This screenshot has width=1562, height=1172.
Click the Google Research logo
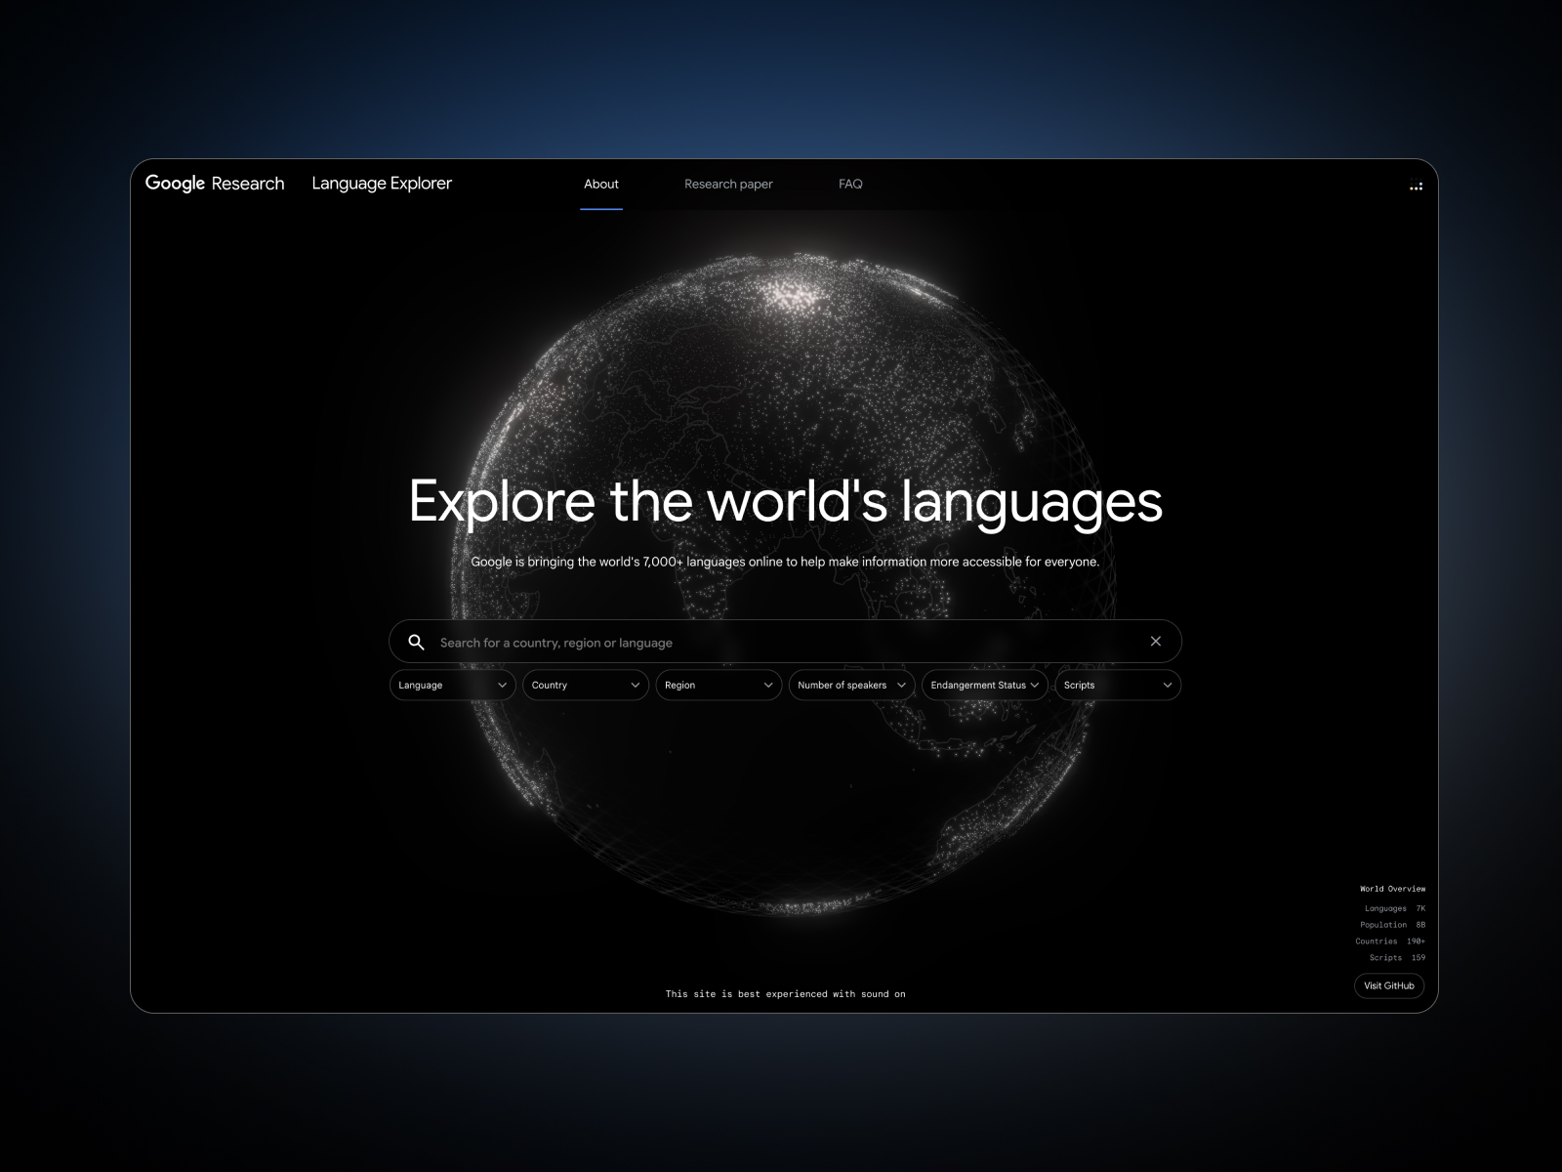pos(216,183)
